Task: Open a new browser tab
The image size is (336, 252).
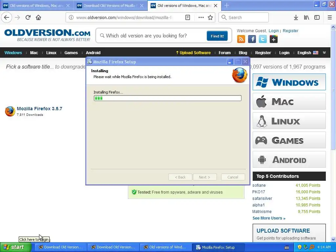Action: (227, 5)
